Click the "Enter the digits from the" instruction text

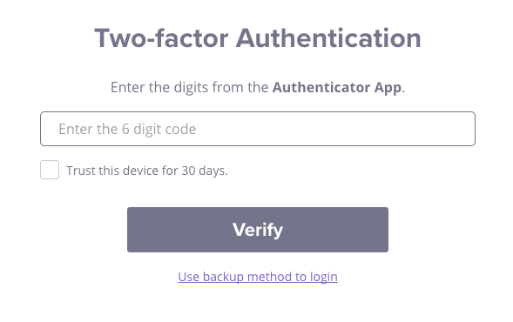coord(189,87)
